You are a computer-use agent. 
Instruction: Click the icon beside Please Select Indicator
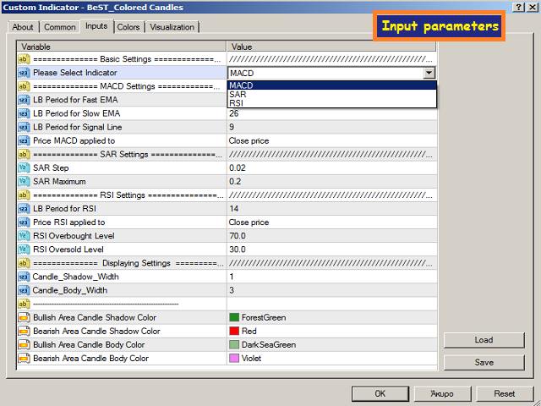click(x=24, y=73)
